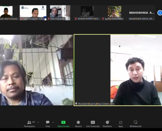Select Iwan Awaluddin Yusuf video thumbnail

click(33, 13)
